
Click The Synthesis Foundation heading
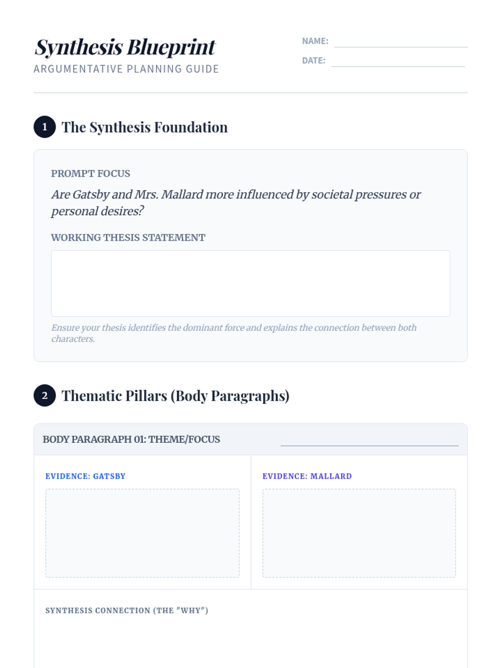(x=144, y=127)
